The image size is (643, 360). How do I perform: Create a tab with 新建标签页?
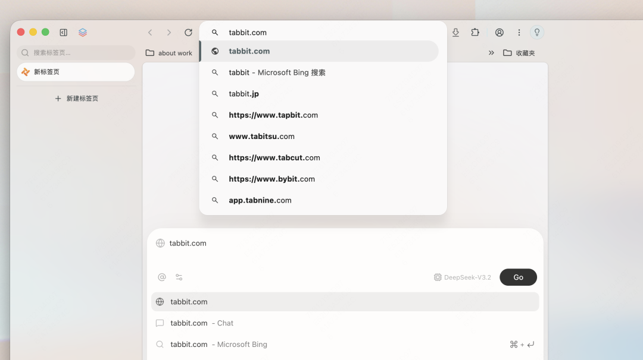pyautogui.click(x=76, y=99)
